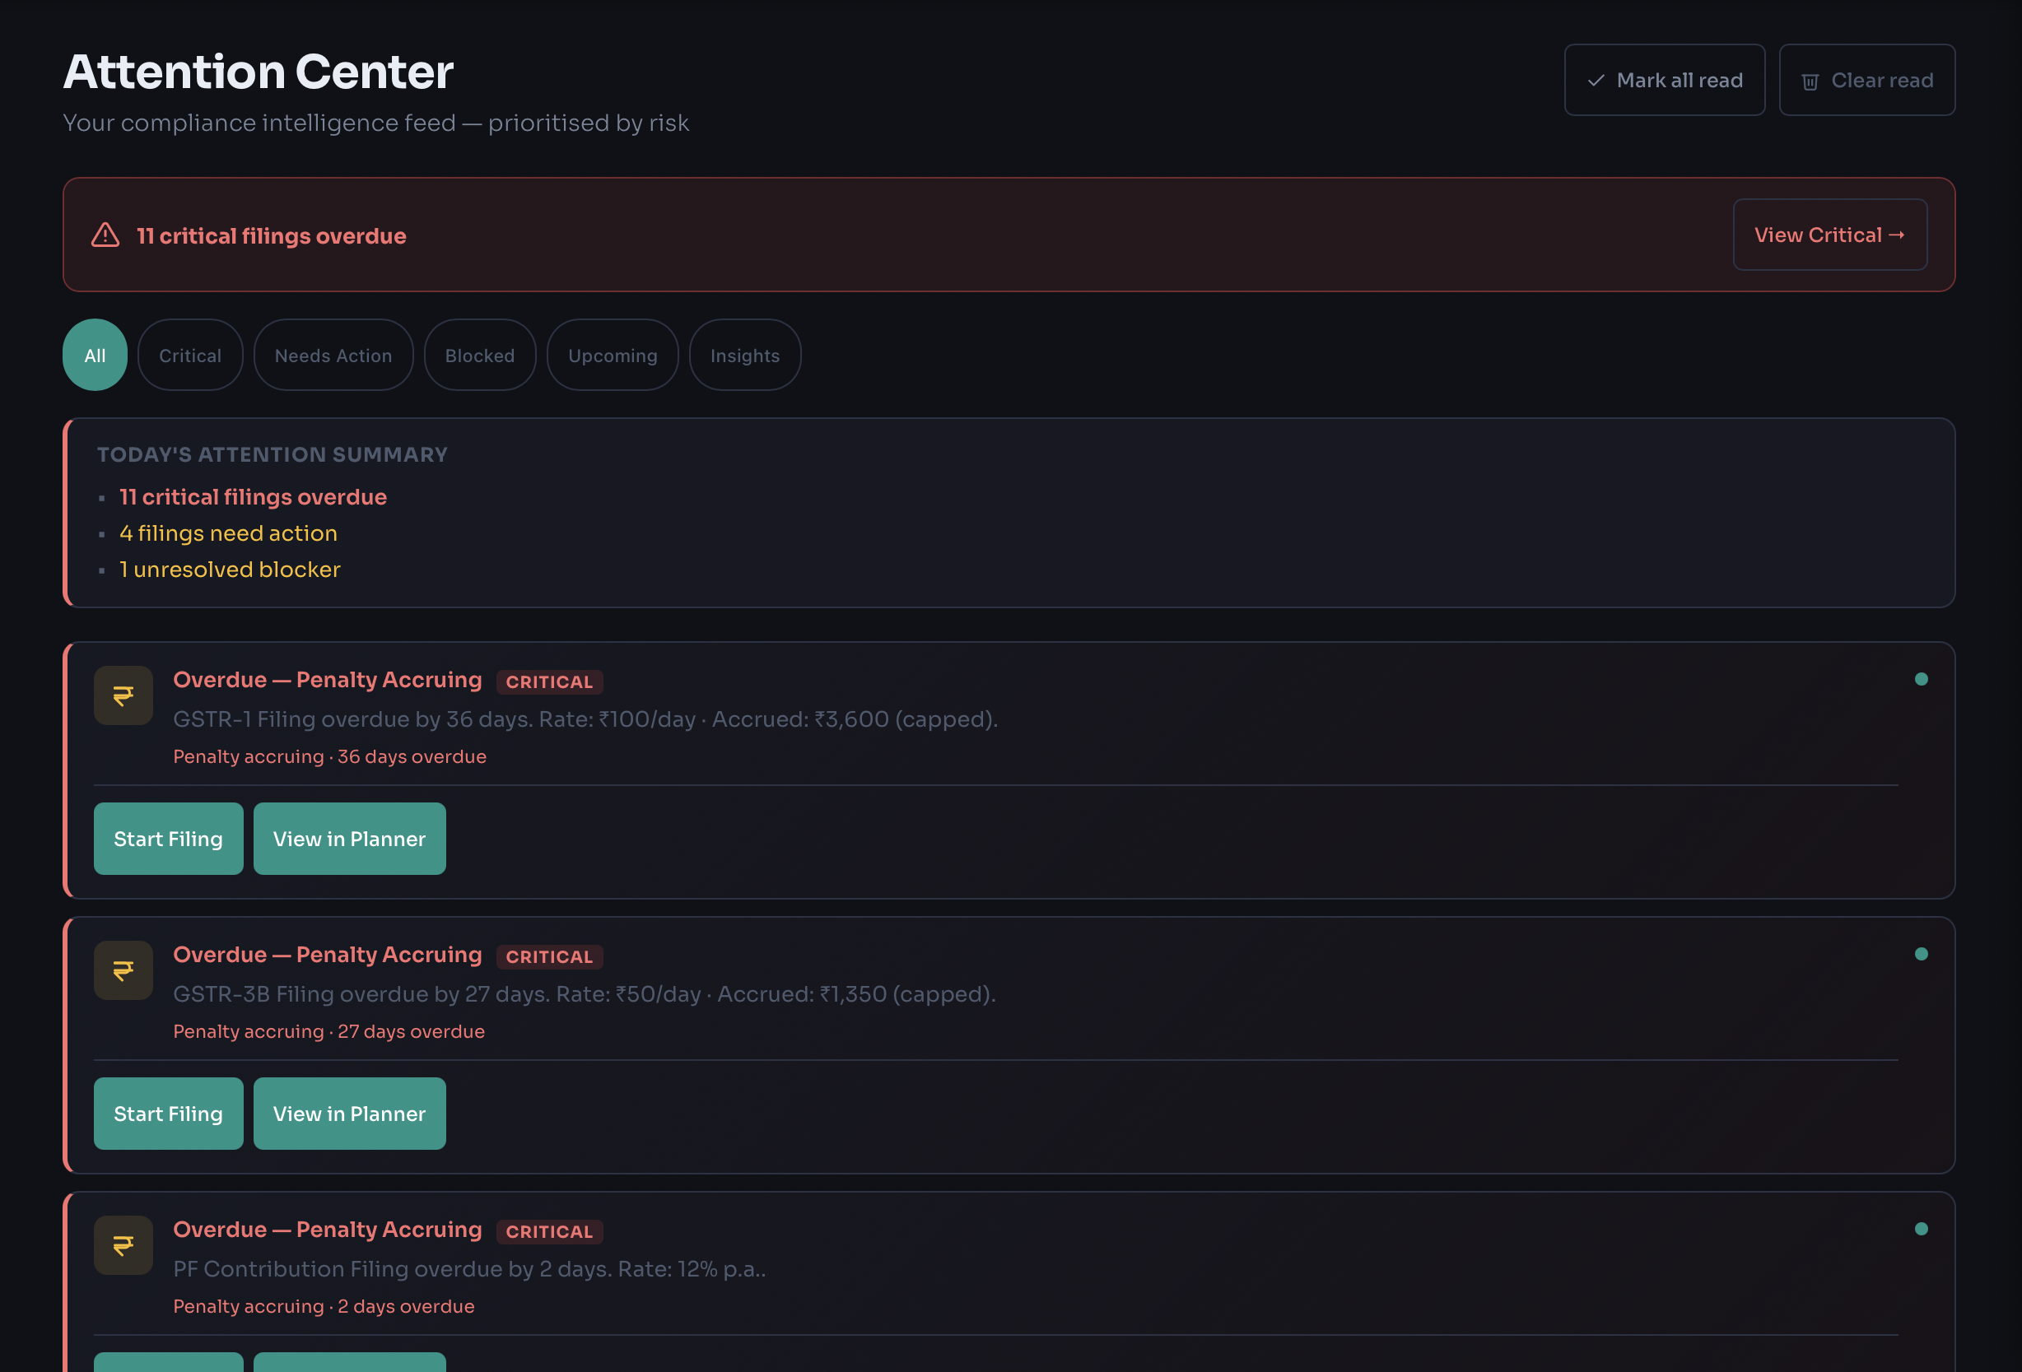Screen dimensions: 2022x1372
Task: Click the unread dot on the GSTR-3B card
Action: tap(1921, 955)
